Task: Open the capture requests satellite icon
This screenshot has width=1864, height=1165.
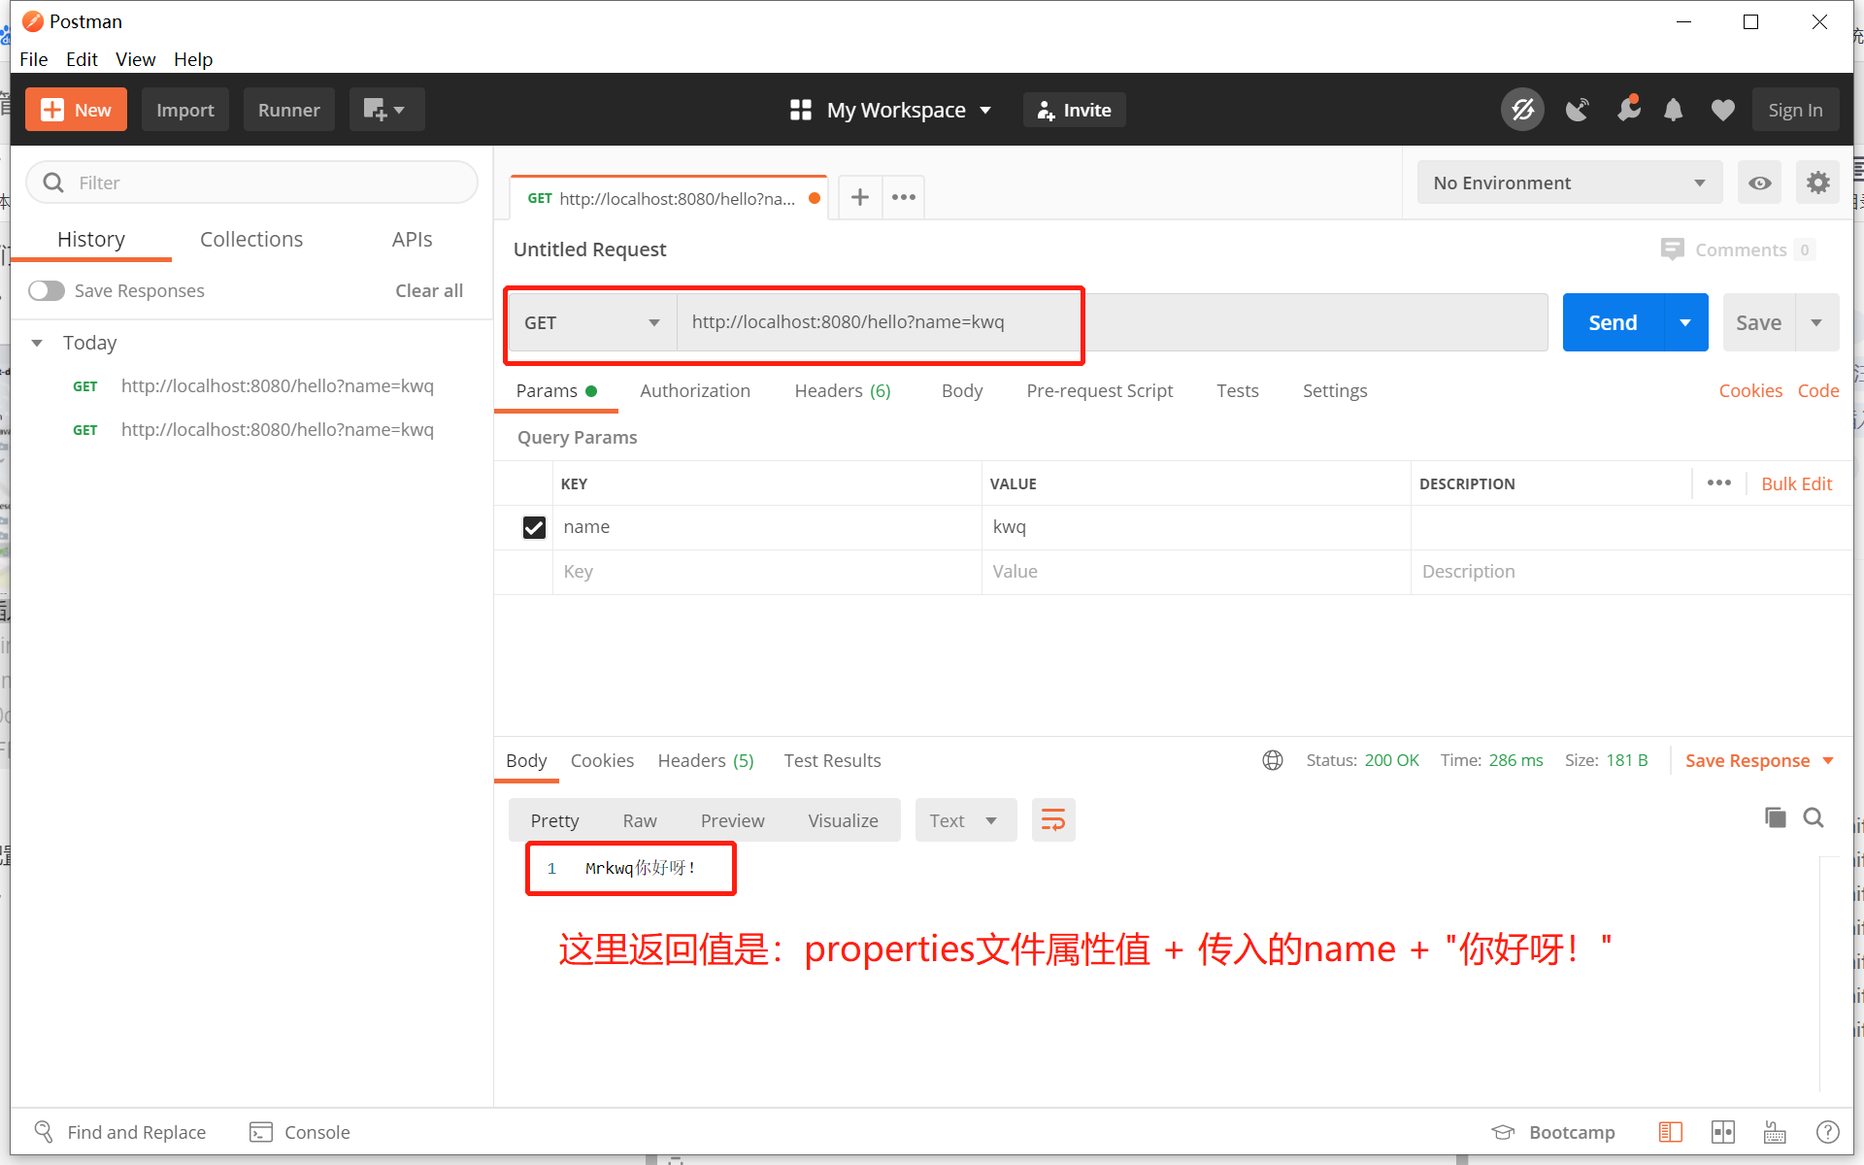Action: tap(1578, 110)
